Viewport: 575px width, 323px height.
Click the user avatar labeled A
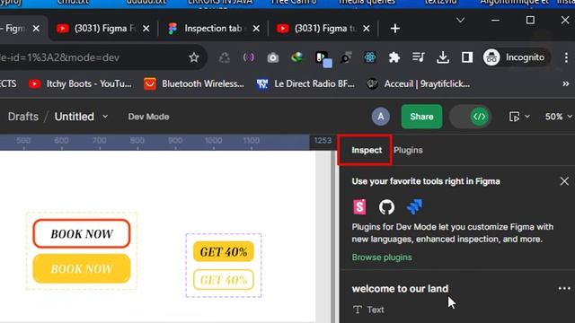381,117
